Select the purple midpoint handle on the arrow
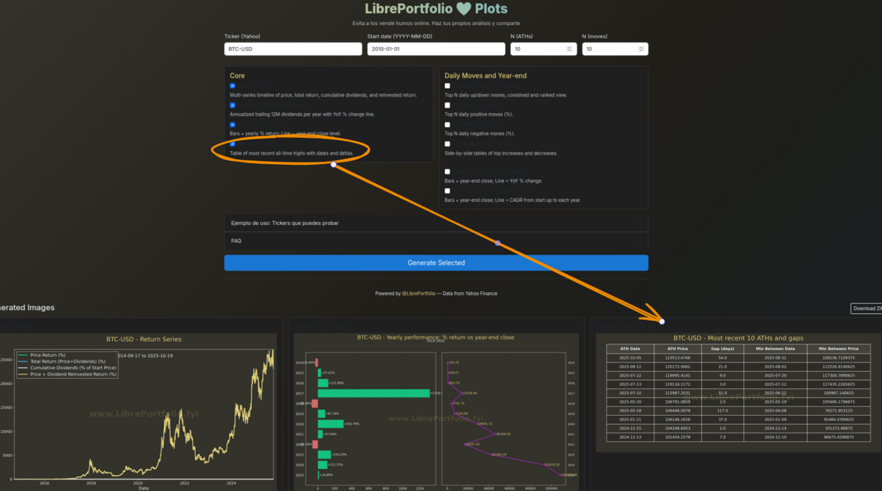Image resolution: width=882 pixels, height=491 pixels. point(498,243)
